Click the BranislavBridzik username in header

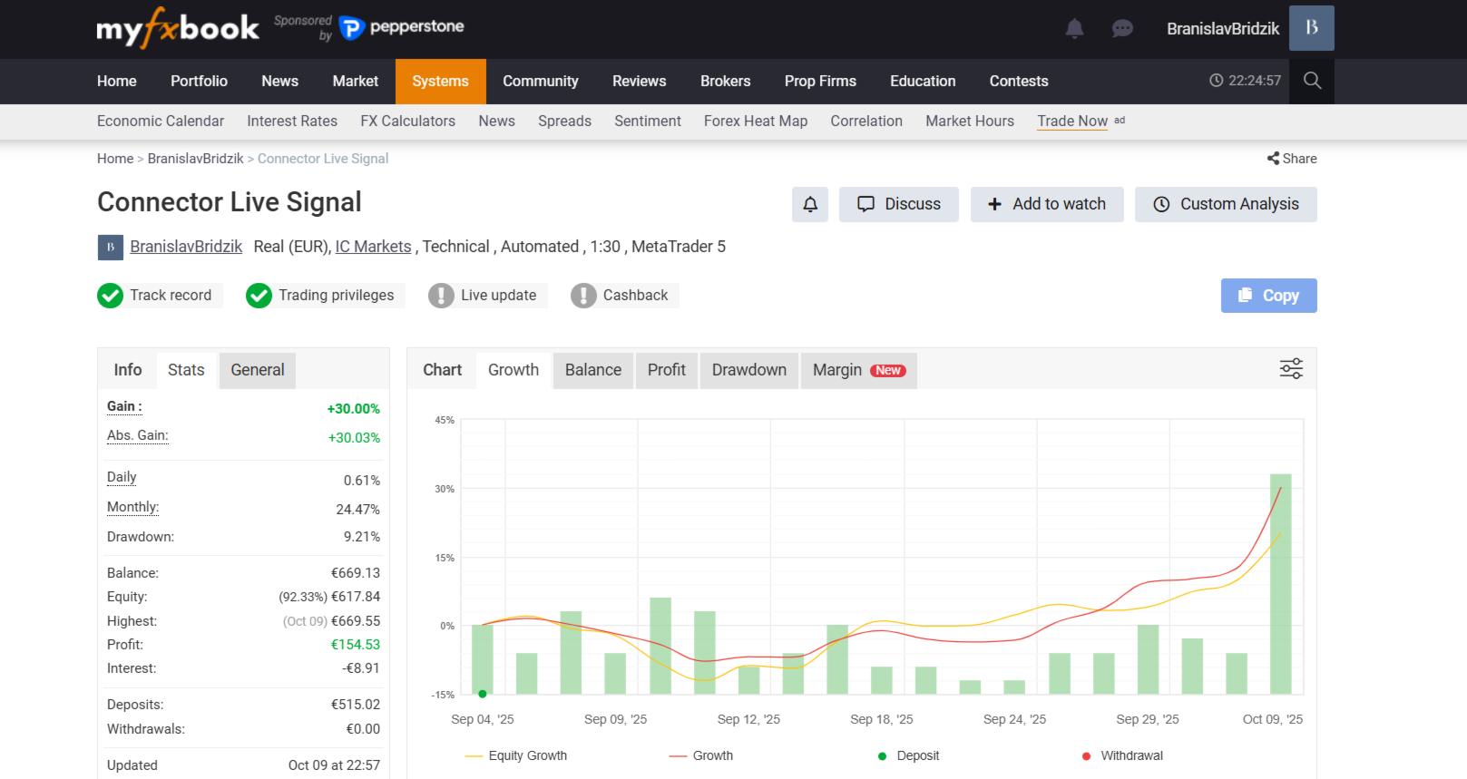coord(1223,29)
